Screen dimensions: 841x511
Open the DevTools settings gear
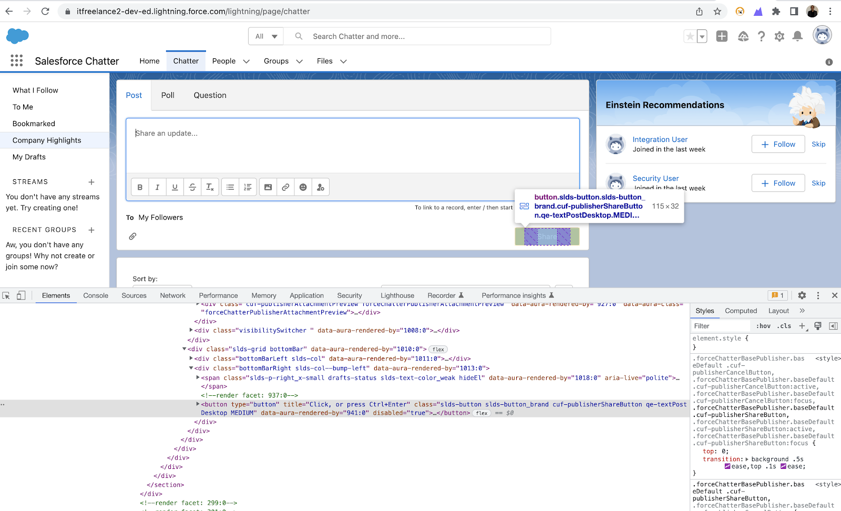coord(802,295)
